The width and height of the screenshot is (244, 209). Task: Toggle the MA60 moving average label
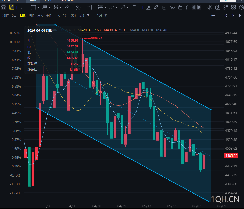point(134,30)
